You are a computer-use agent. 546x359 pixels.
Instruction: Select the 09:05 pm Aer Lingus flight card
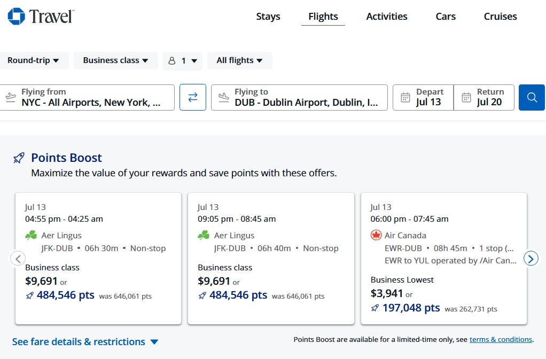(x=271, y=259)
